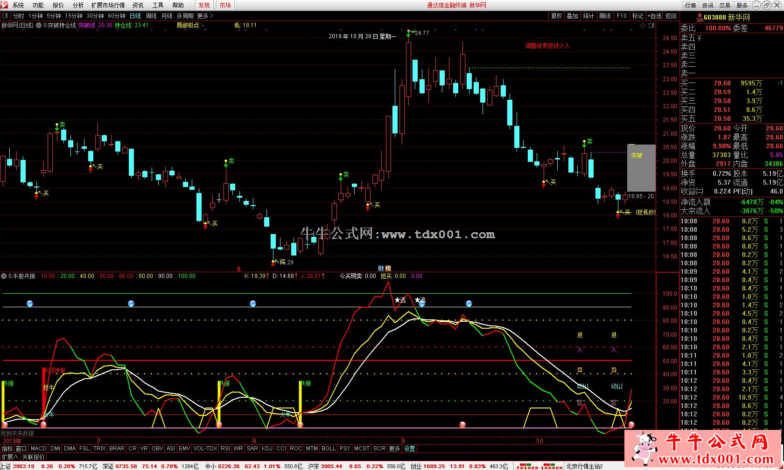784x470 pixels.
Task: Click the gray 突破 box on the chart
Action: click(x=641, y=168)
